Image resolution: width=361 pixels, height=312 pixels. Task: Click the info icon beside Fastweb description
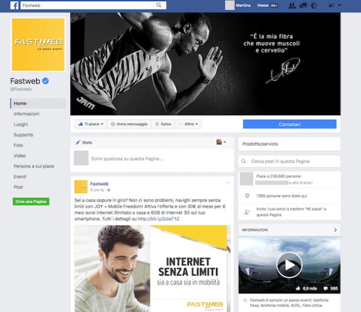coord(245,300)
